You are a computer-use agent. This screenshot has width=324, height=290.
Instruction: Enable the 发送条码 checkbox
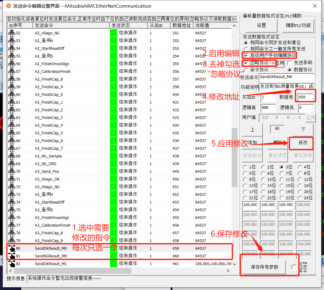[290, 63]
